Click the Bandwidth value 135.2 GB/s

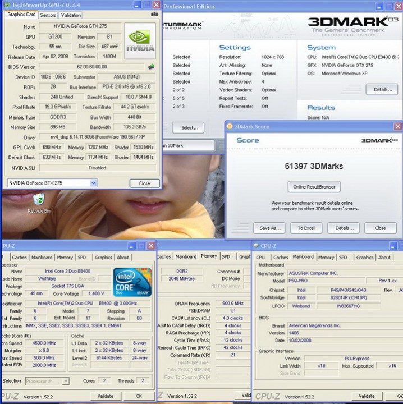135,127
